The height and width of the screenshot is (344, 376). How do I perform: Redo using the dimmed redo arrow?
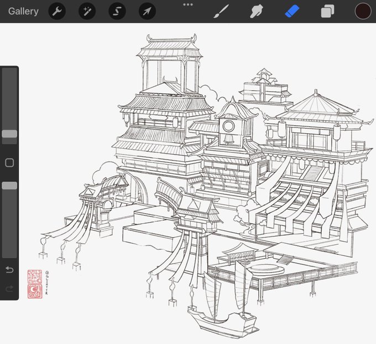coord(9,288)
